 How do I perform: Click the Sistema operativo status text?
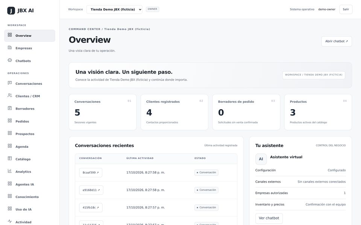coord(302,9)
